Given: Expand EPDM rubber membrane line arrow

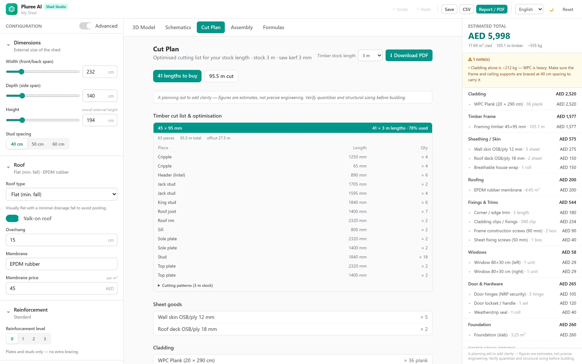Looking at the screenshot, I should tap(470, 190).
